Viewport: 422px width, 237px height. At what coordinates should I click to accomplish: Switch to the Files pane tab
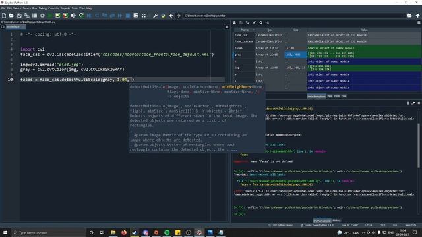[x=344, y=96]
